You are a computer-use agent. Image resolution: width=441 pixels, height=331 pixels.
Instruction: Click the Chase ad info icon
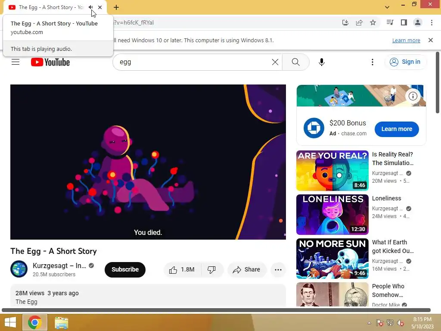pos(413,96)
